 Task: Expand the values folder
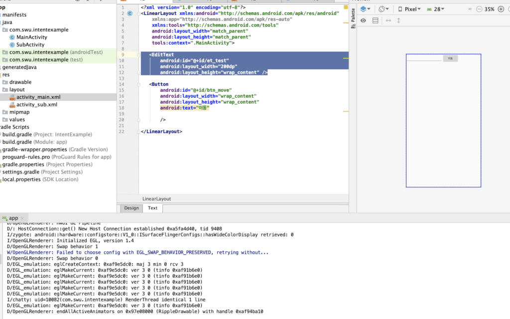[x=17, y=120]
